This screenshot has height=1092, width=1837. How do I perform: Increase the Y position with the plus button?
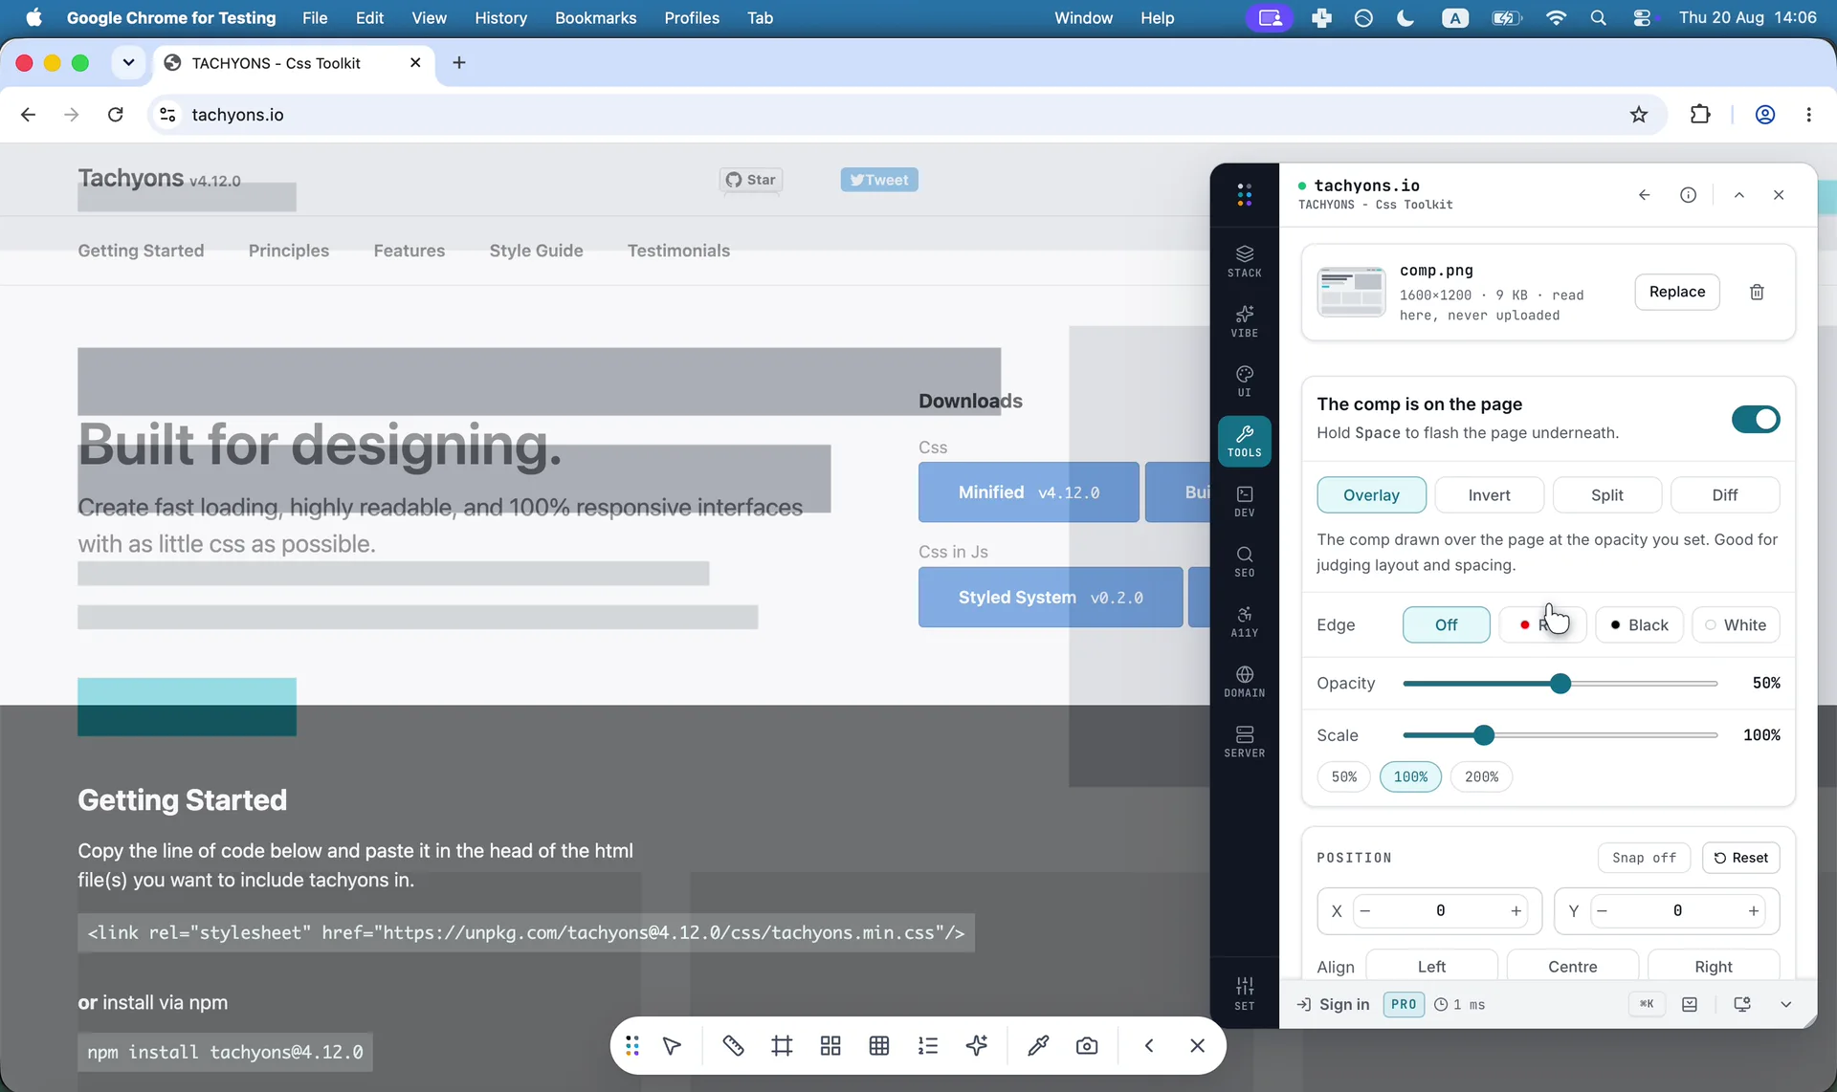[1753, 911]
